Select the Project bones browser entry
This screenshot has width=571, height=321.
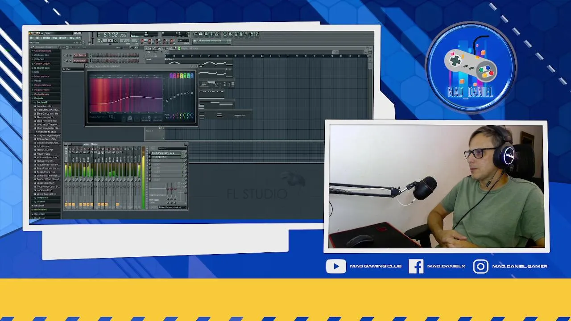(x=41, y=94)
